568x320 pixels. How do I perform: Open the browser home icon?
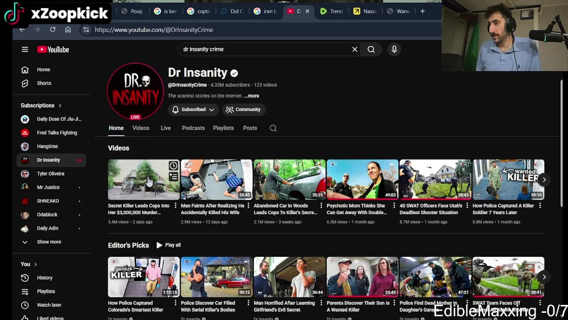pos(68,30)
